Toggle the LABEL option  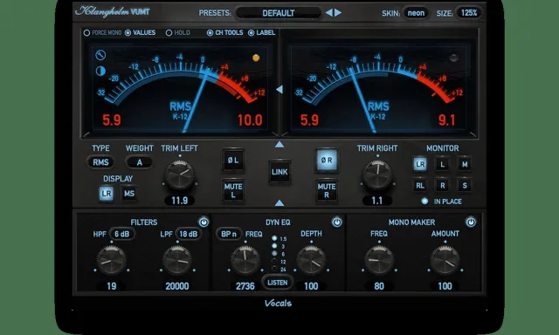(x=262, y=33)
